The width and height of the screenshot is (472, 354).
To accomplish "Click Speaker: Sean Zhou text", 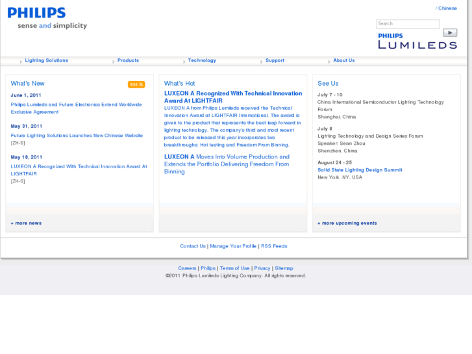I will point(342,144).
